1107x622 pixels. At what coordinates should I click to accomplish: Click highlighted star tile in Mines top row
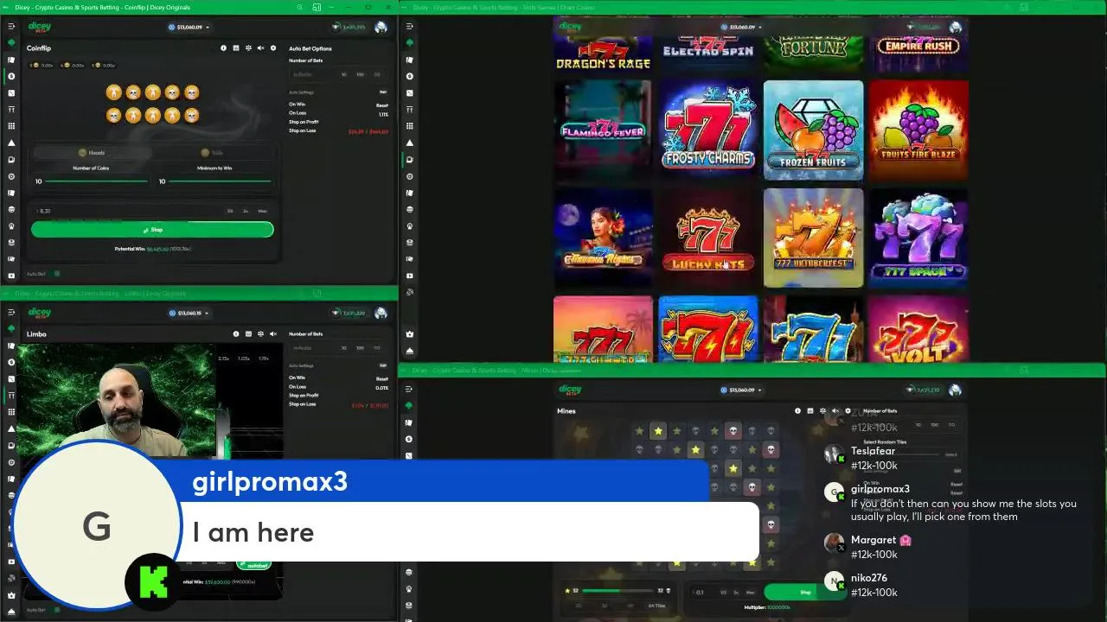[x=658, y=431]
